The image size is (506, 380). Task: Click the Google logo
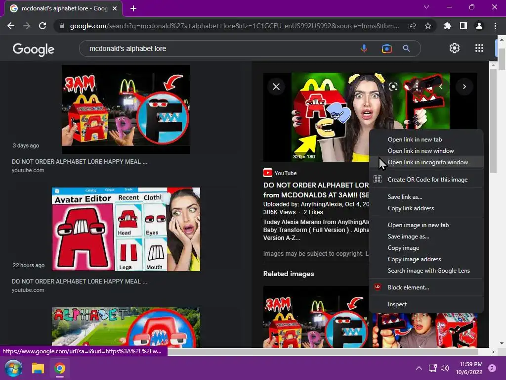tap(34, 49)
